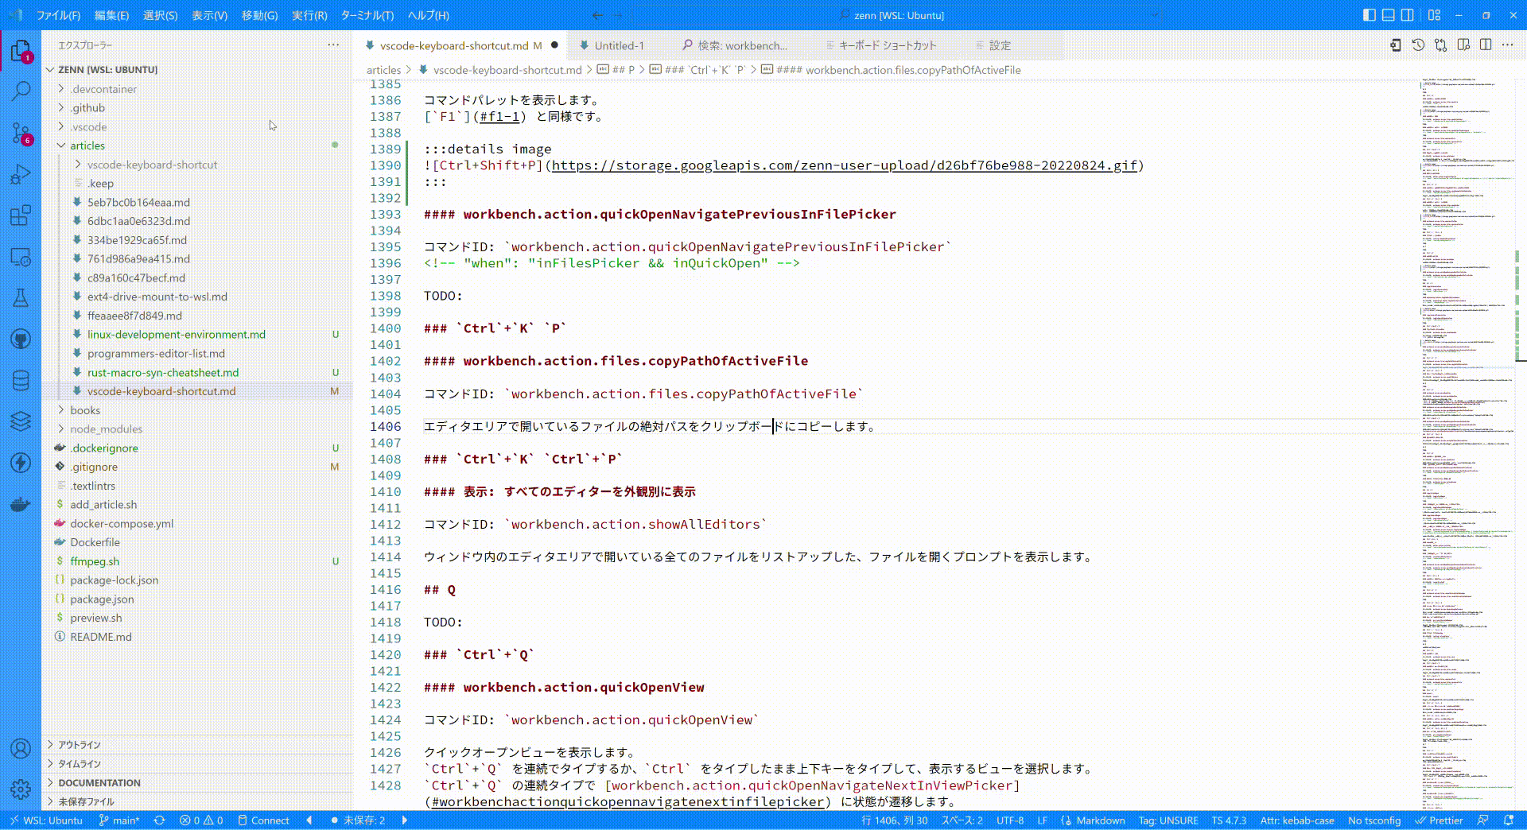The height and width of the screenshot is (830, 1527).
Task: Toggle the bottom panel visibility
Action: point(1388,15)
